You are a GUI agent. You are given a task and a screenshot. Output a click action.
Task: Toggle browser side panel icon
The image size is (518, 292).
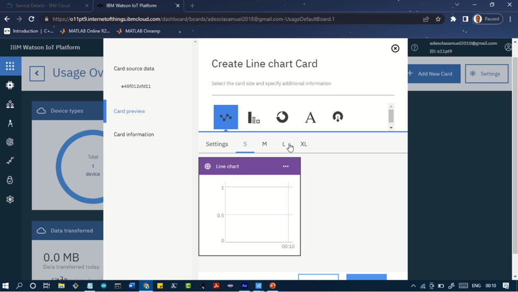point(465,19)
